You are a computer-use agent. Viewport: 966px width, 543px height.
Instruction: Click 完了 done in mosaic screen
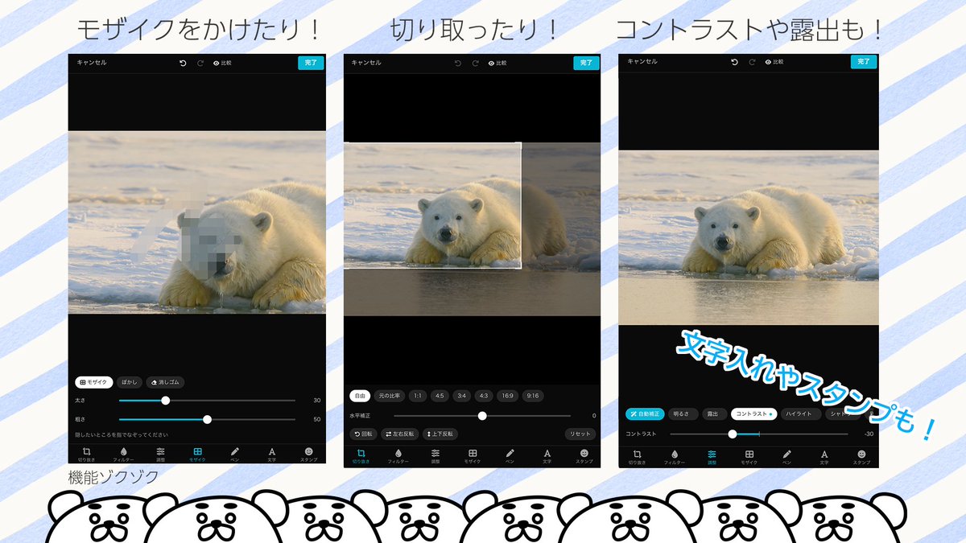click(310, 63)
